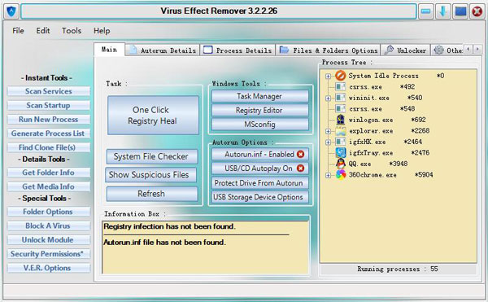Screen dimensions: 488x302
Task: Click Show Suspicious Files button
Action: coord(150,175)
